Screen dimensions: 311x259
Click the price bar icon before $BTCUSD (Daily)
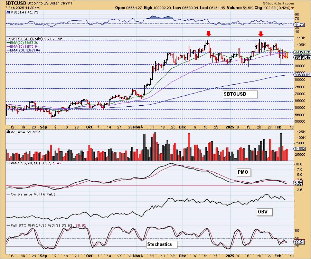click(8, 39)
